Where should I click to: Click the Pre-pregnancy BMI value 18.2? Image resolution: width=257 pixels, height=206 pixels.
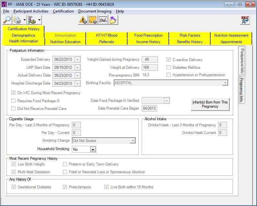(x=146, y=75)
